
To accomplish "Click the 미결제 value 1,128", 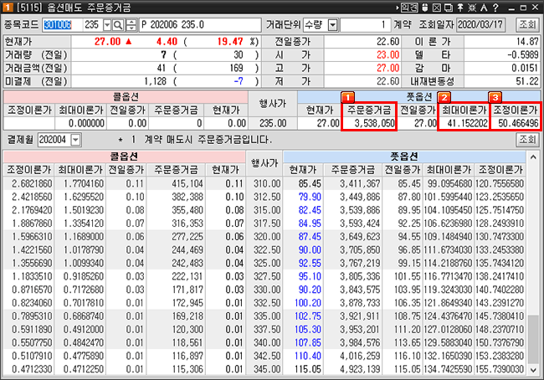I will (156, 81).
